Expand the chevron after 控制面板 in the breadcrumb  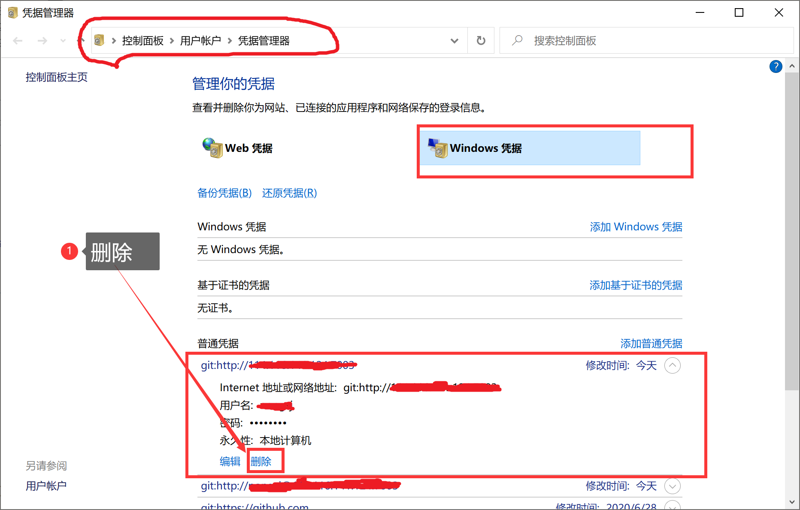[x=172, y=41]
